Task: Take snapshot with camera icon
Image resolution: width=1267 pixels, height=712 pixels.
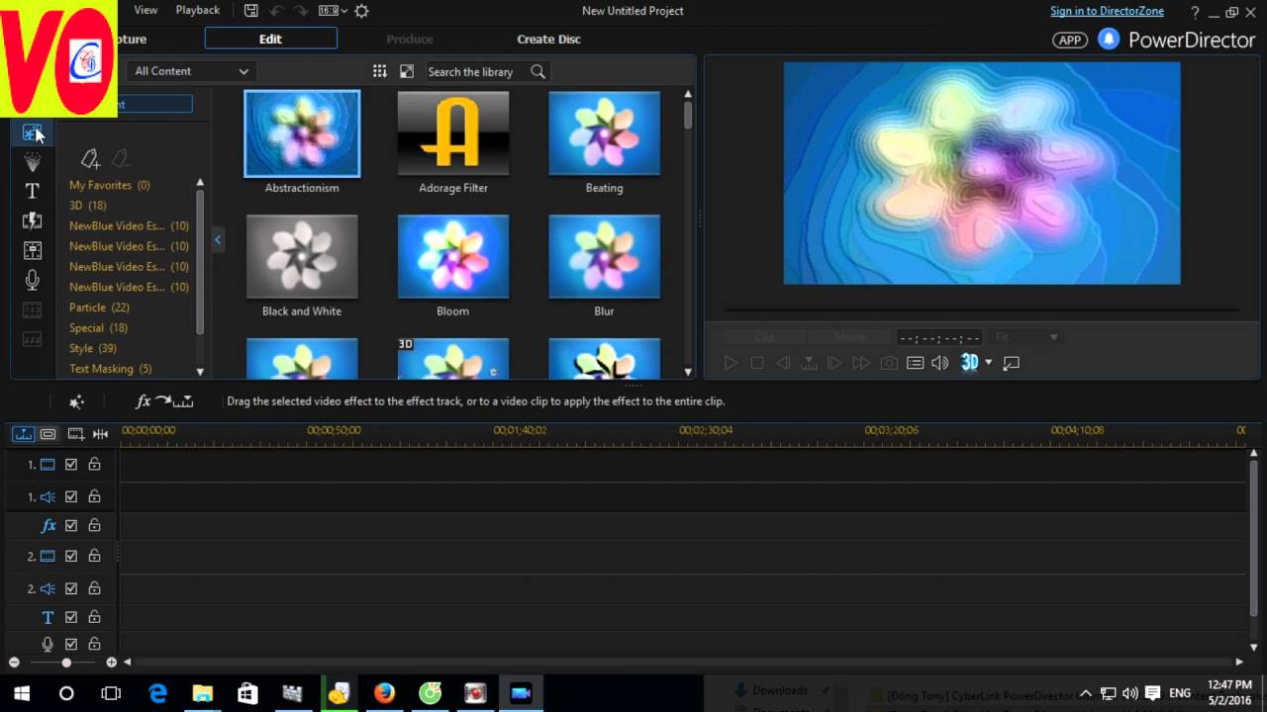Action: pos(889,363)
